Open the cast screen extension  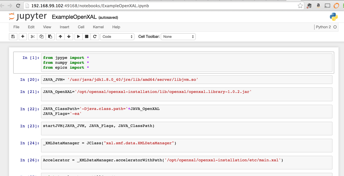(327, 6)
